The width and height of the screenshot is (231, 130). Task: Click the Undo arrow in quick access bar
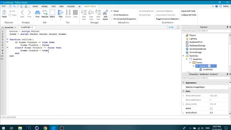click(x=14, y=6)
